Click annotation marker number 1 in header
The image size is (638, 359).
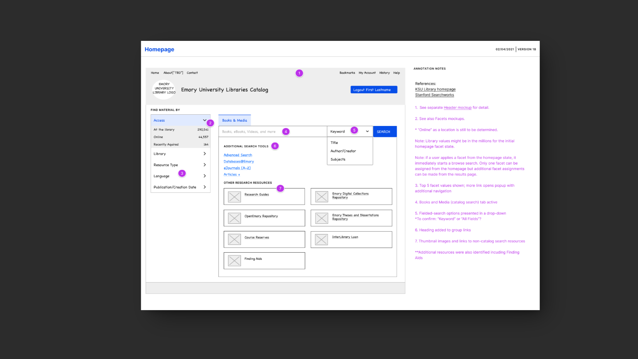tap(299, 73)
